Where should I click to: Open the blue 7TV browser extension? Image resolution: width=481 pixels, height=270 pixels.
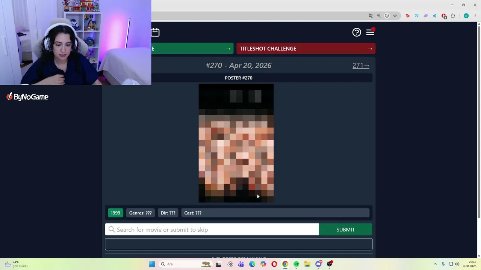coord(417,16)
